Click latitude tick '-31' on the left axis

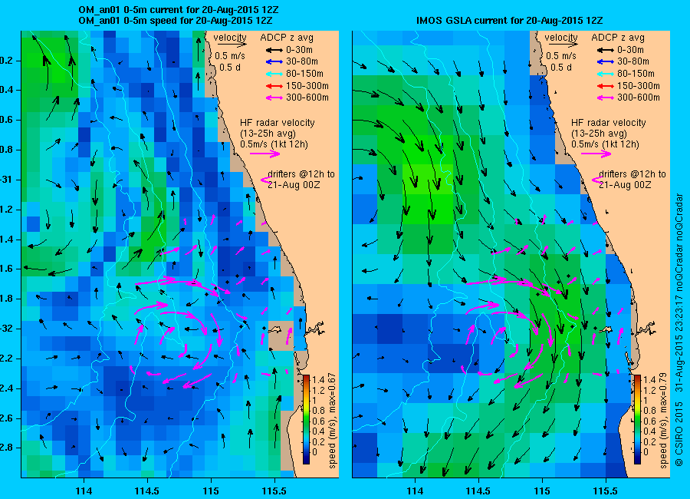click(6, 180)
